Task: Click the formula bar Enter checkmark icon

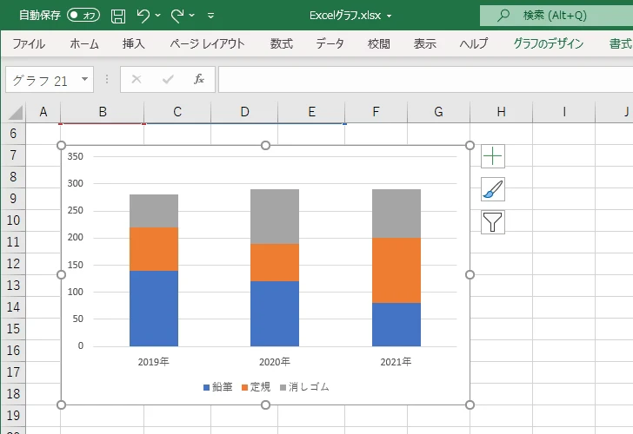Action: (x=168, y=79)
